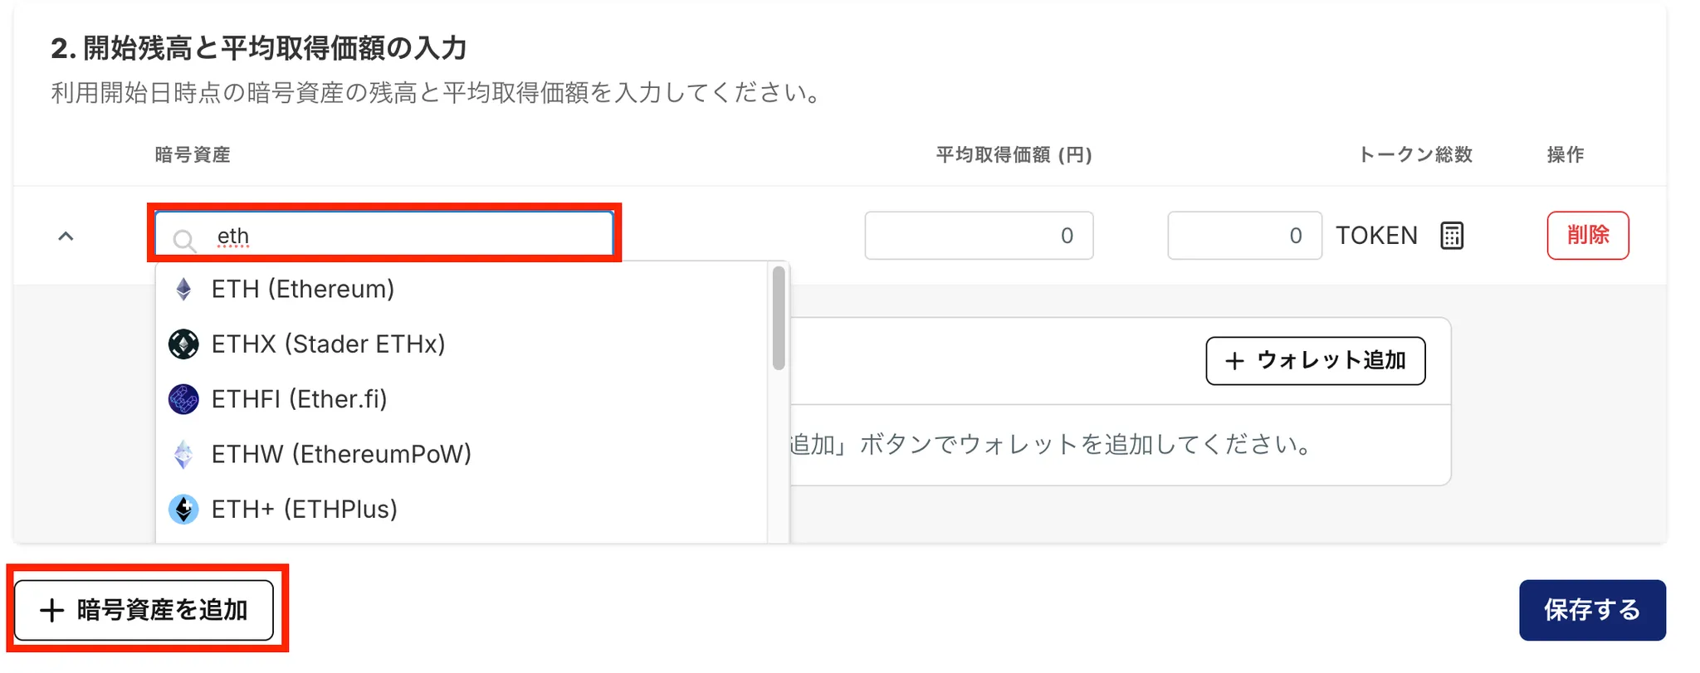This screenshot has height=673, width=1700.
Task: Select ETH+ (ETHPlus) entry
Action: (x=304, y=509)
